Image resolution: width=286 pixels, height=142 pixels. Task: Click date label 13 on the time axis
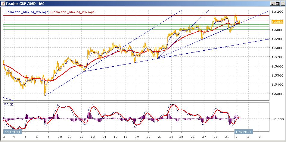pyautogui.click(x=93, y=137)
